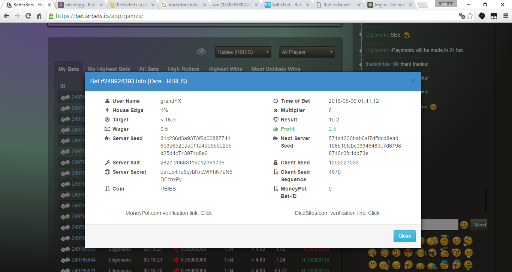512x272 pixels.
Task: Click the chat panel scrollbar thumb
Action: [x=487, y=200]
